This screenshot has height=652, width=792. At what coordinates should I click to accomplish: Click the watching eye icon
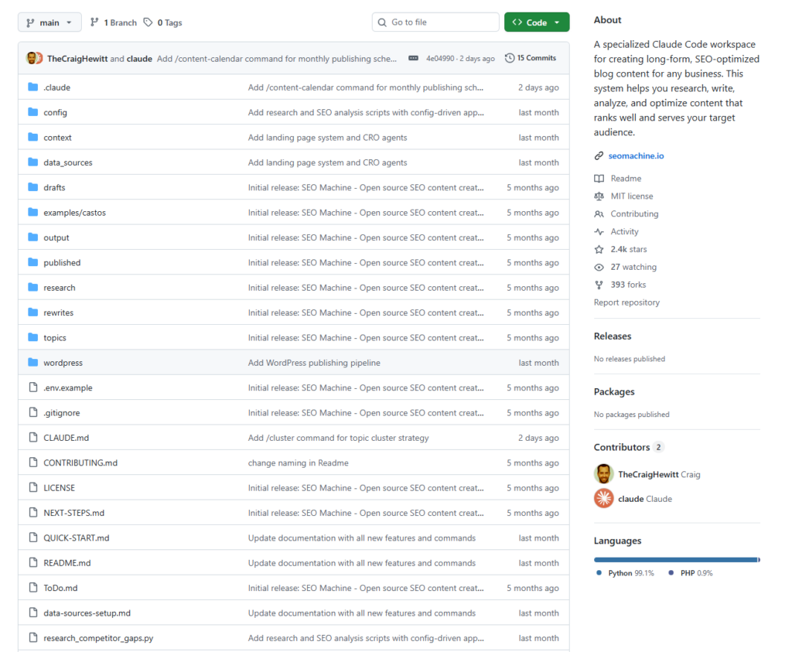(599, 268)
